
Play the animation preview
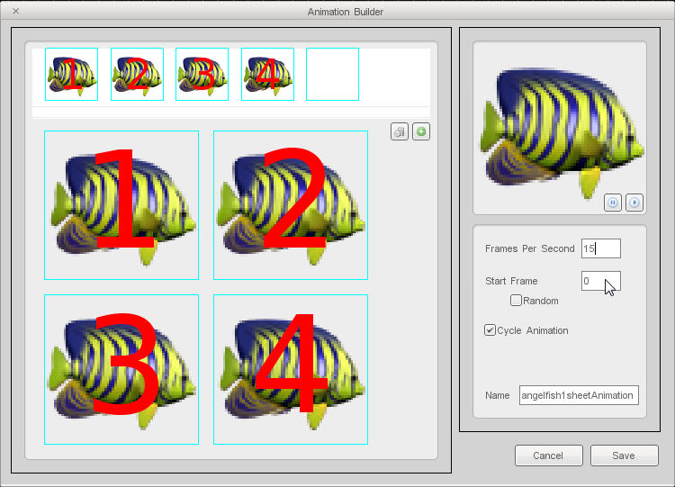(x=634, y=203)
